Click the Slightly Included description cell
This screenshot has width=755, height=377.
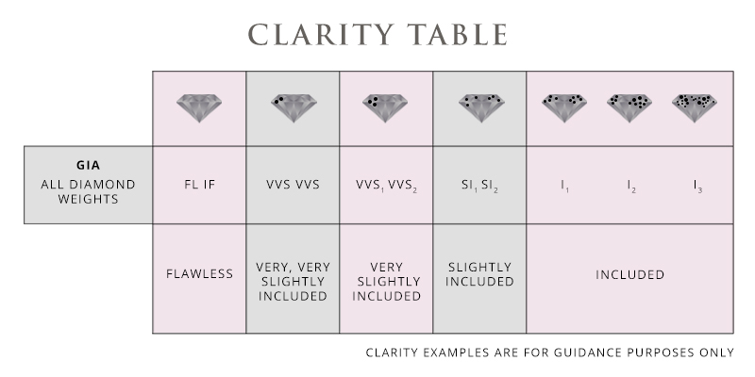point(479,274)
